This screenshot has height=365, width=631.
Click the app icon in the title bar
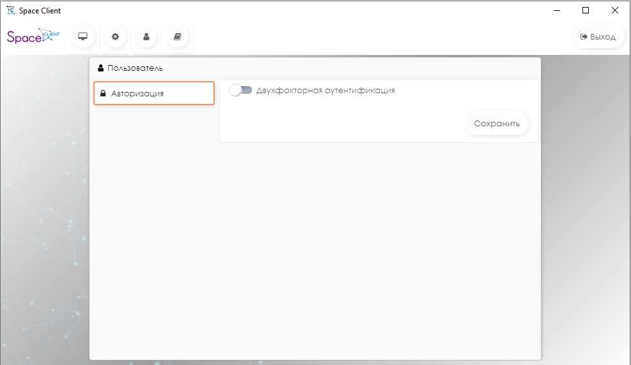click(x=10, y=10)
